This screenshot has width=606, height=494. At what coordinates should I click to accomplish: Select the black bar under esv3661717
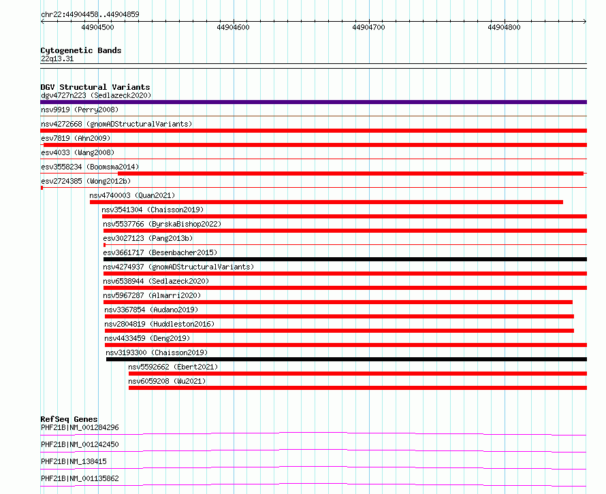point(345,259)
